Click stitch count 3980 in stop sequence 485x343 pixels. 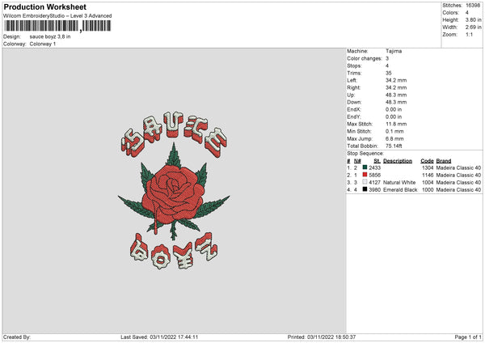click(374, 190)
